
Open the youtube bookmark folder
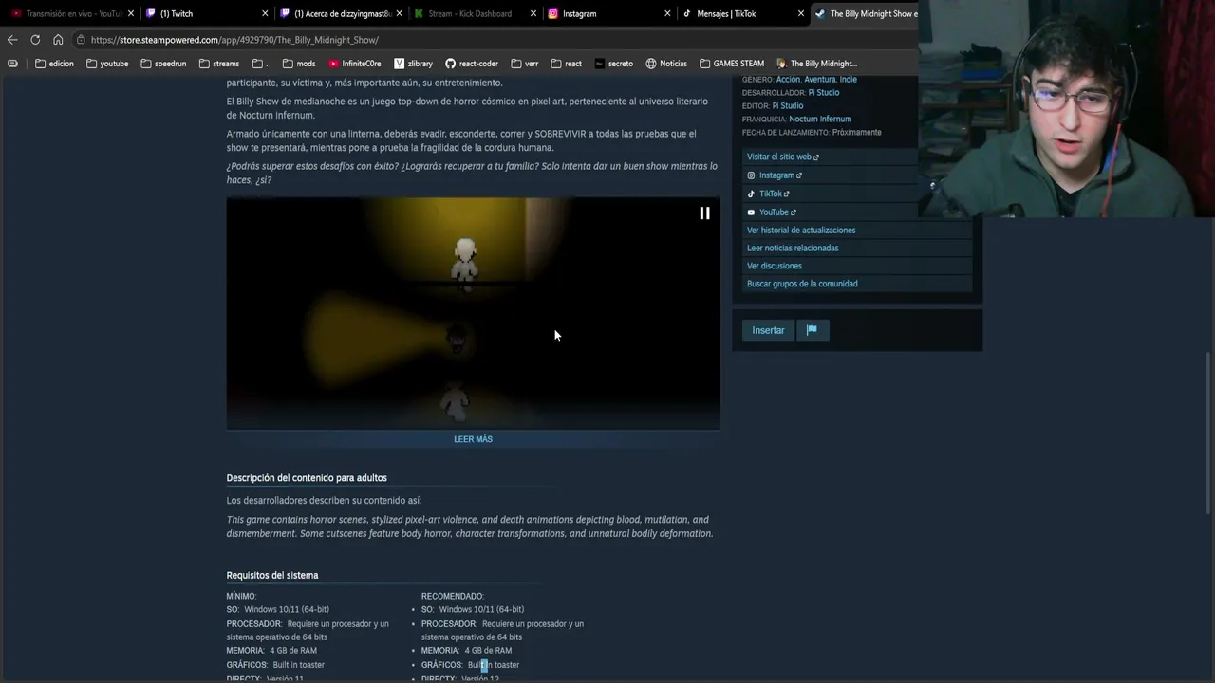[x=107, y=64]
